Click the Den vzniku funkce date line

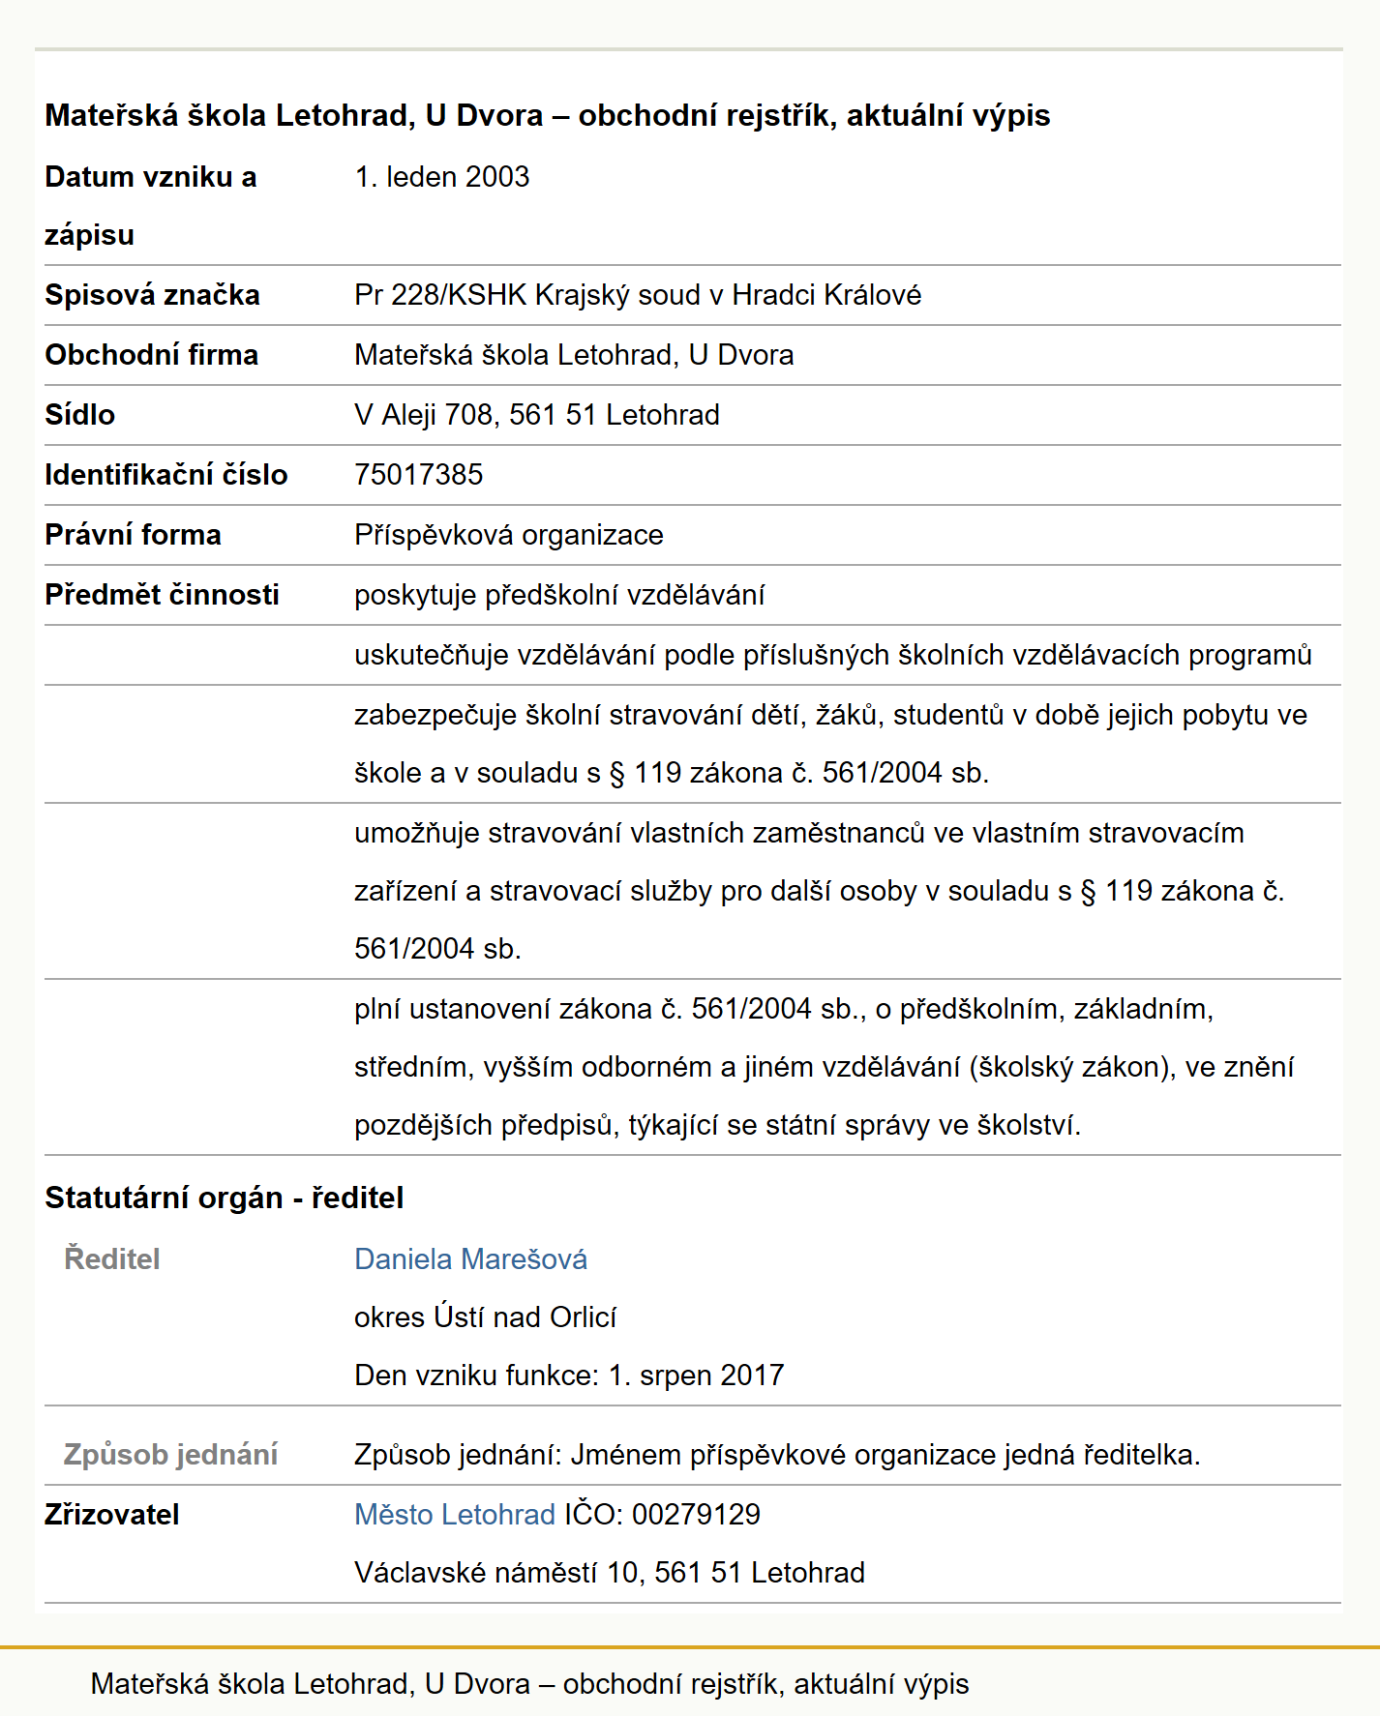[x=569, y=1375]
